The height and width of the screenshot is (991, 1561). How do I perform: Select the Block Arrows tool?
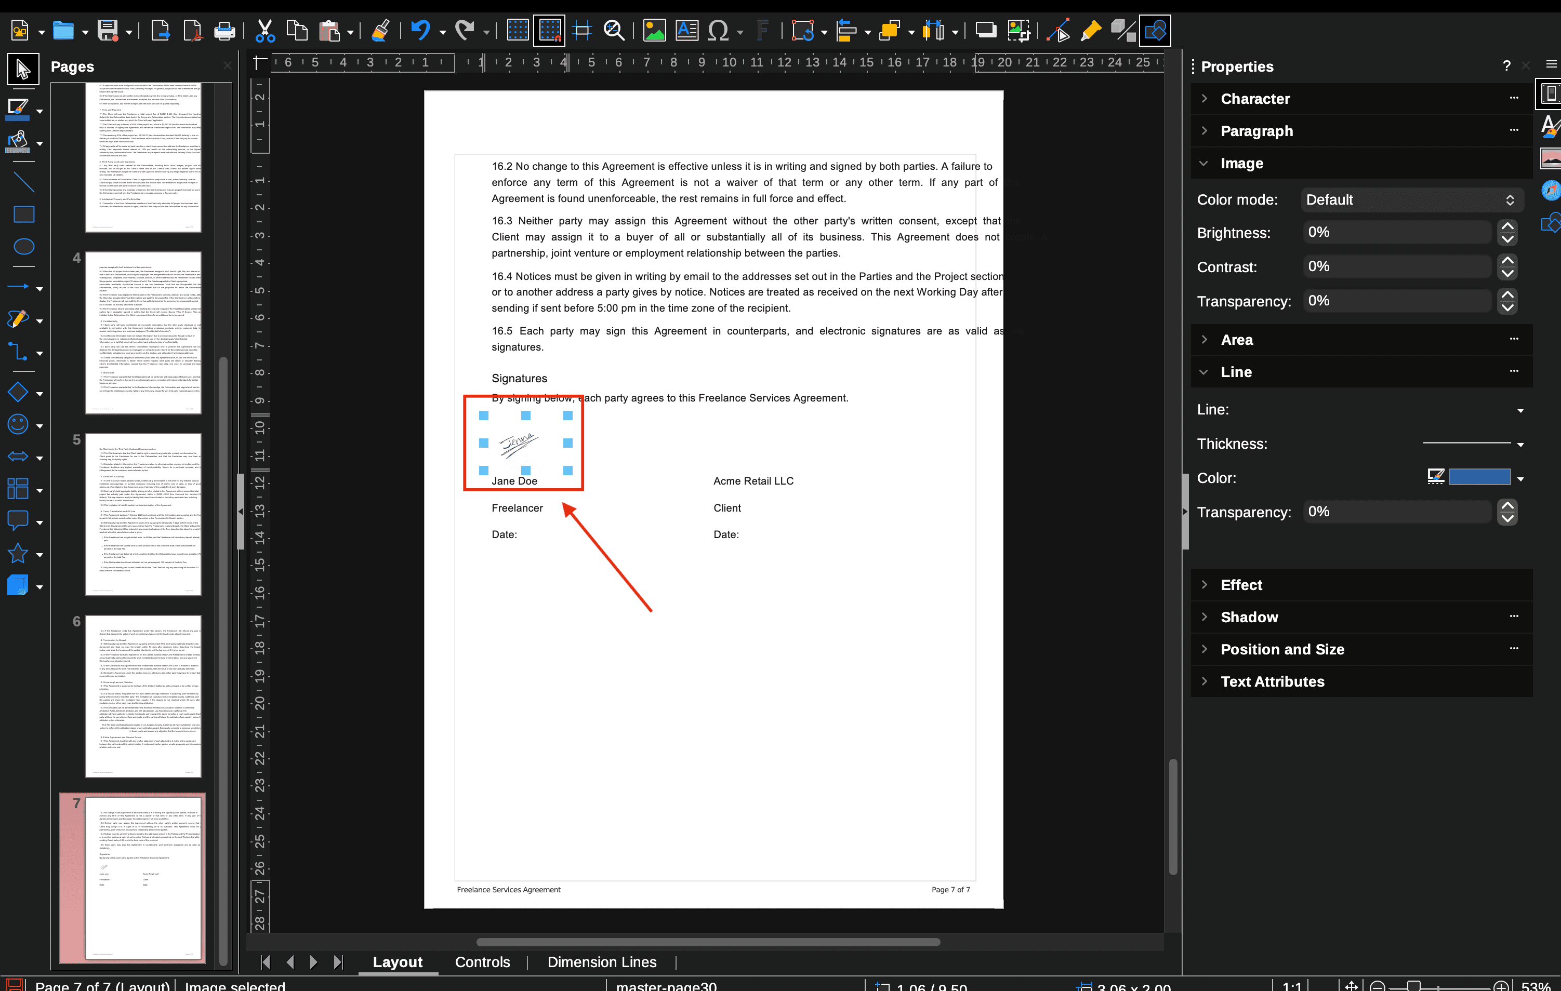[18, 457]
